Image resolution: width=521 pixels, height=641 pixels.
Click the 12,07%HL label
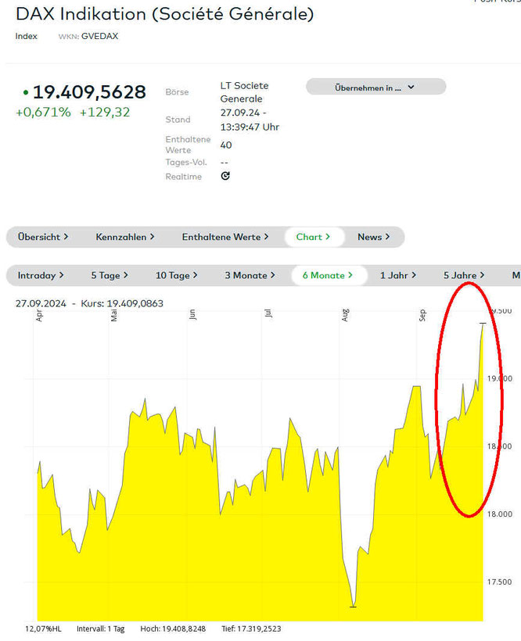pos(43,628)
